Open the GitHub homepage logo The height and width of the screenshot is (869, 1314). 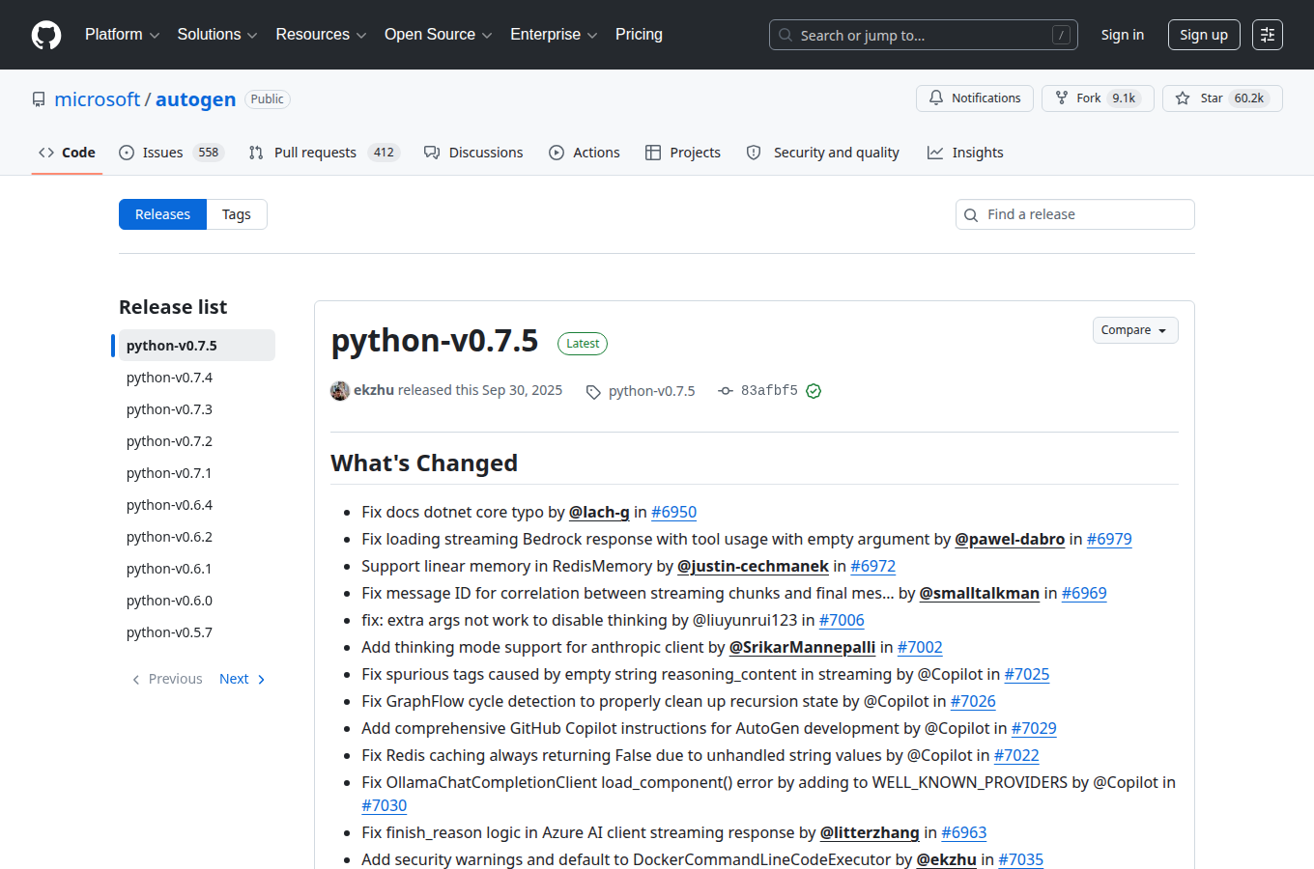(x=46, y=35)
